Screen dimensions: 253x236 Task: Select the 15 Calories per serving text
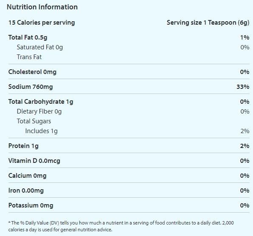(x=42, y=23)
